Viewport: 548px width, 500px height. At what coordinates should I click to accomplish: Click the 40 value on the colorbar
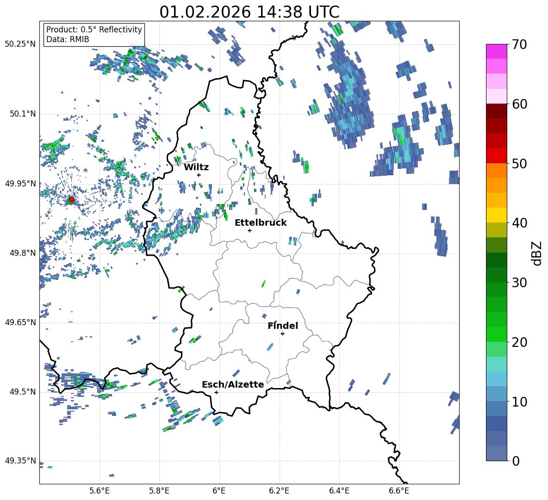pos(519,223)
